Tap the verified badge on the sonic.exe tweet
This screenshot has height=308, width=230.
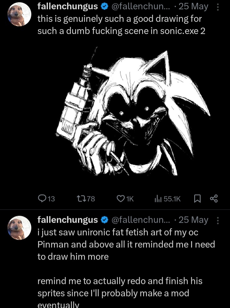click(x=104, y=6)
